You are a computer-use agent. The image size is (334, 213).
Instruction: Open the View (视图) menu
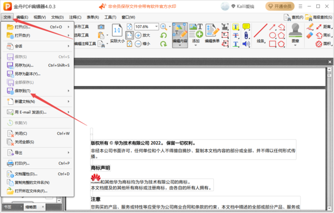(x=40, y=17)
